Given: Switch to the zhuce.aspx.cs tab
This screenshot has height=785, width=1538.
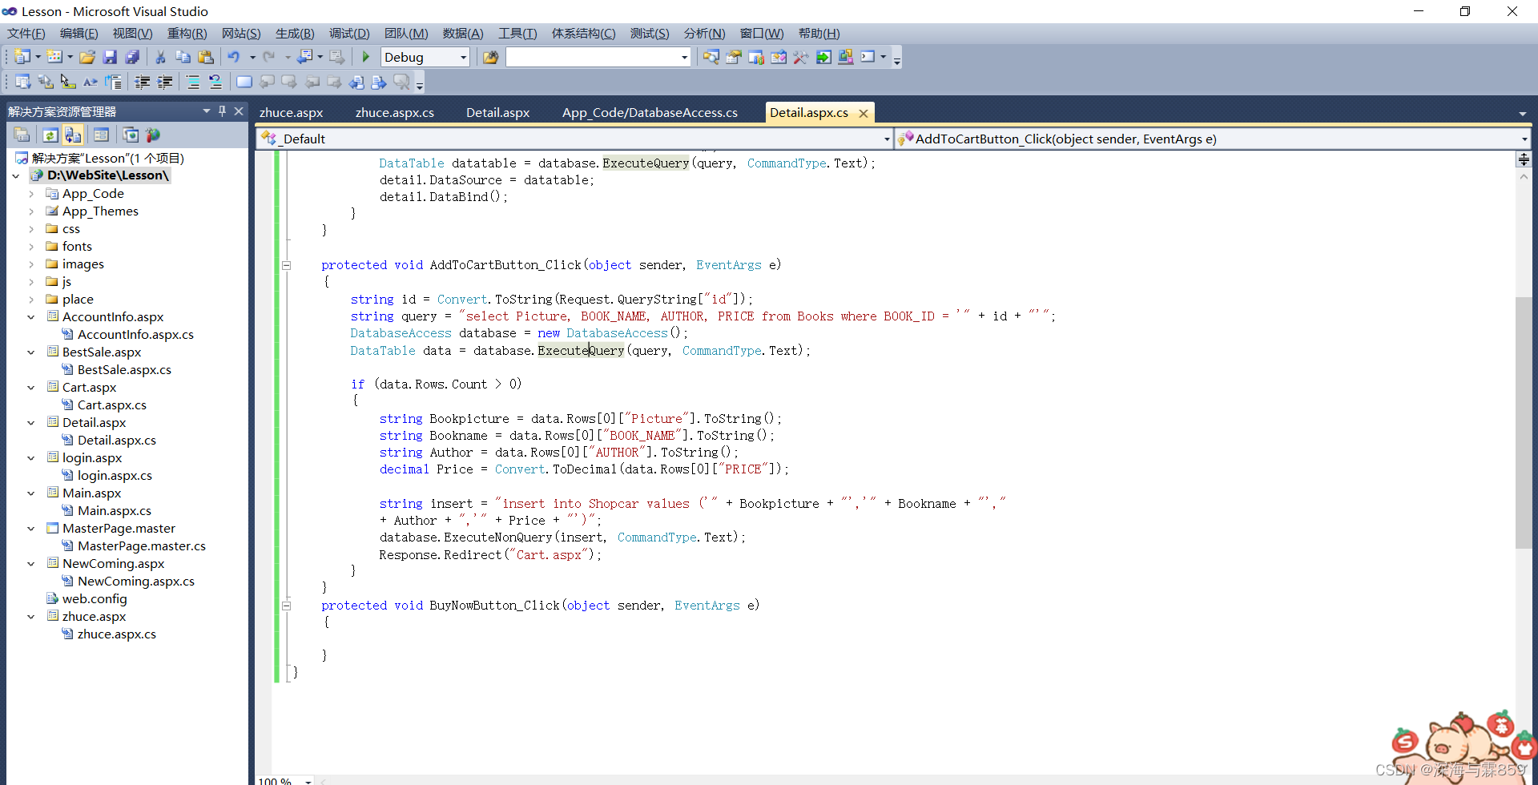Looking at the screenshot, I should (394, 112).
